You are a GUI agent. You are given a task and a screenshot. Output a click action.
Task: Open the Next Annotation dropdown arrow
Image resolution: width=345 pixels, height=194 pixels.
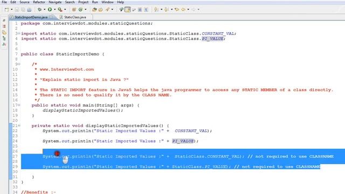tap(162, 10)
